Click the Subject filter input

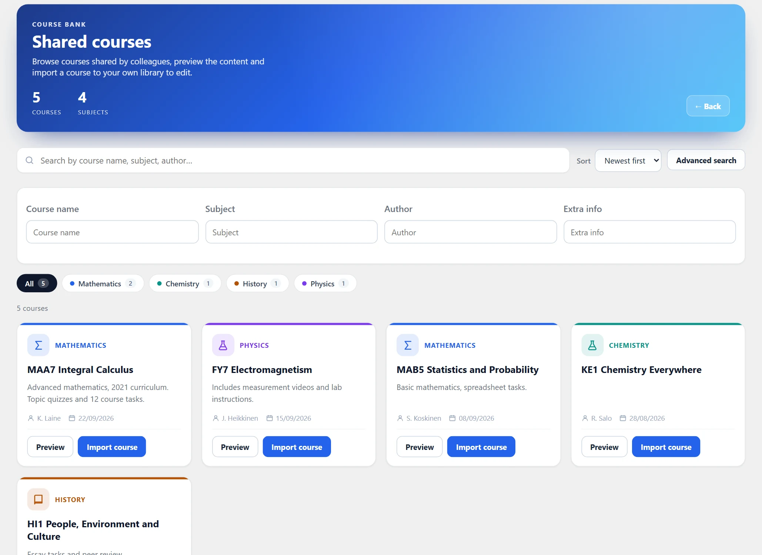tap(291, 232)
